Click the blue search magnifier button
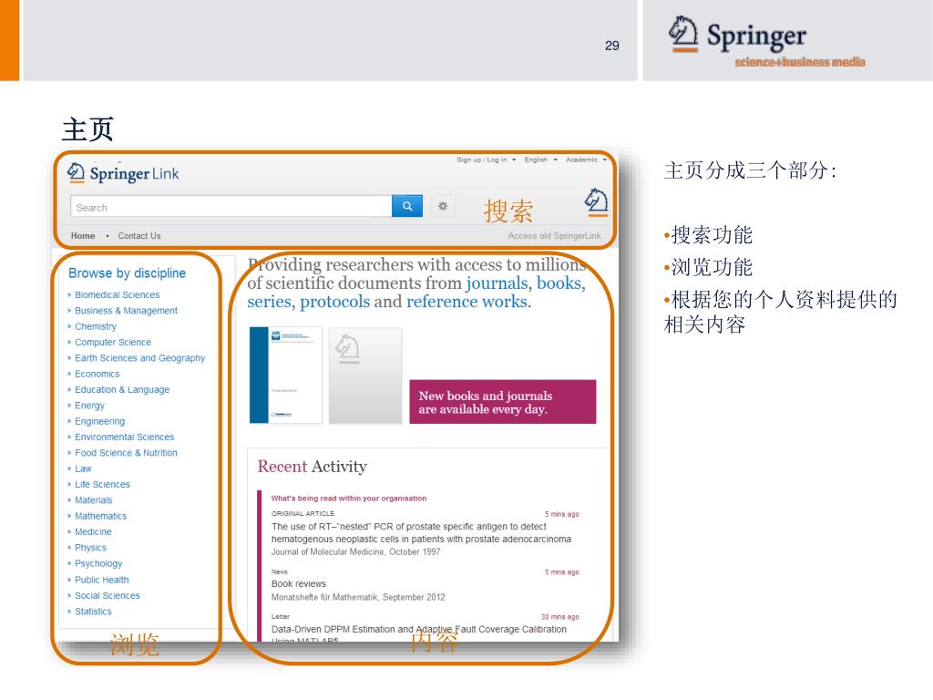933x700 pixels. [407, 206]
